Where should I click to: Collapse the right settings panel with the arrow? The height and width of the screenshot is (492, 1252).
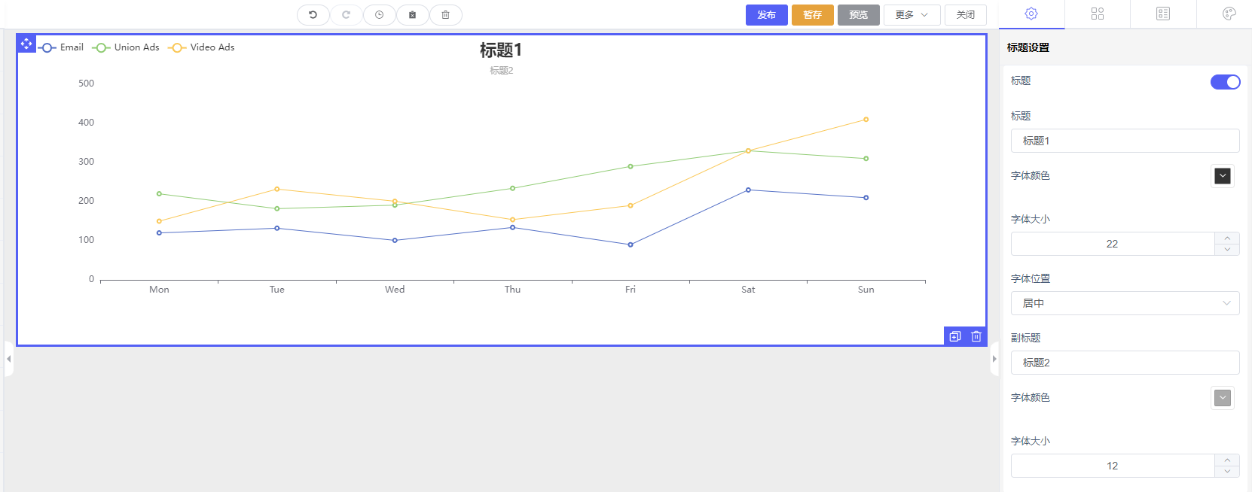(x=994, y=359)
